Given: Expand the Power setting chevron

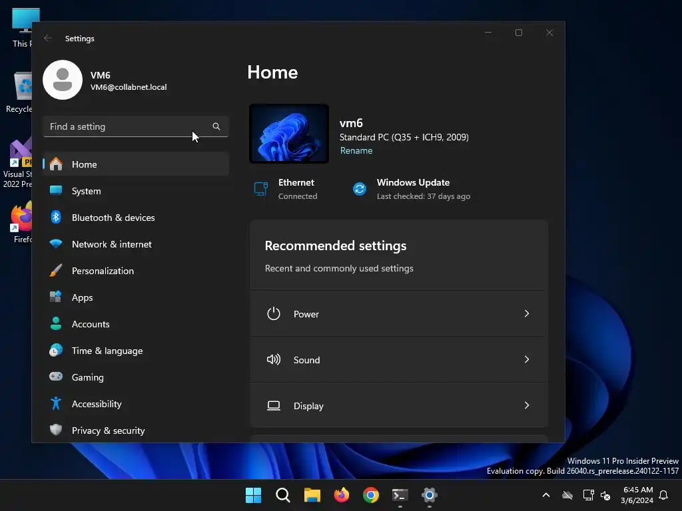Looking at the screenshot, I should [527, 313].
